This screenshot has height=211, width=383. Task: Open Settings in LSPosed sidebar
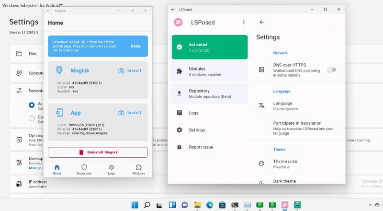[210, 130]
